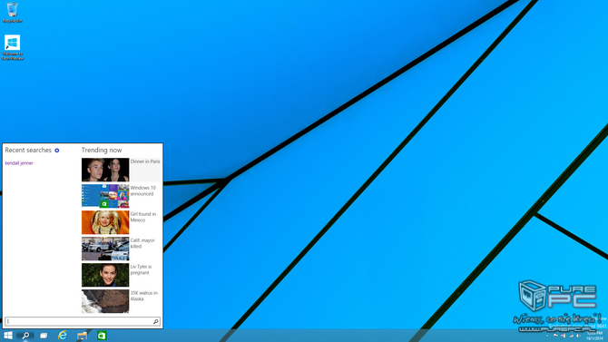
Task: Open the Windows Start button
Action: (x=8, y=336)
